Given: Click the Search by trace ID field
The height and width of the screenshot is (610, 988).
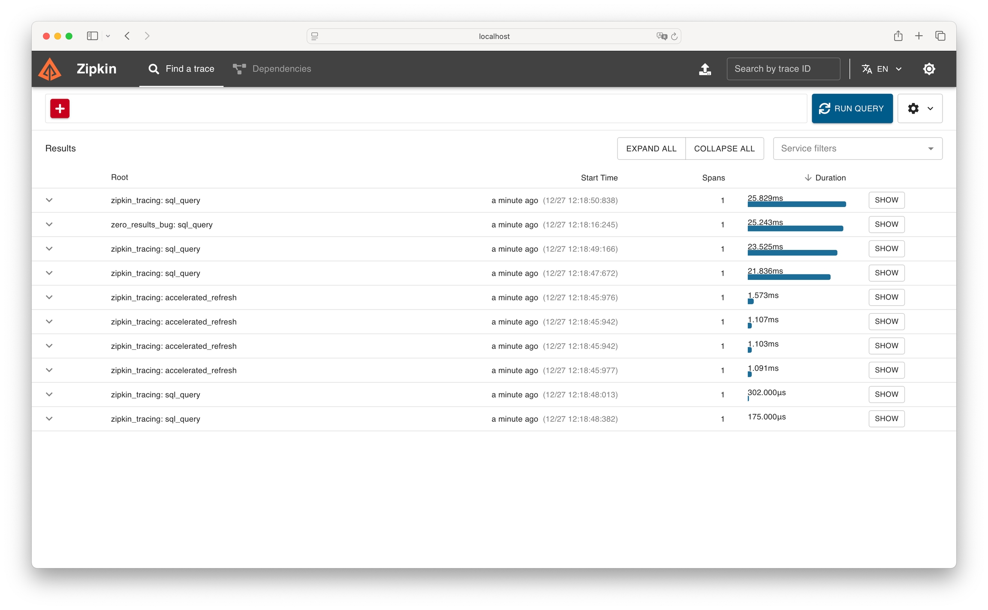Looking at the screenshot, I should [x=783, y=69].
